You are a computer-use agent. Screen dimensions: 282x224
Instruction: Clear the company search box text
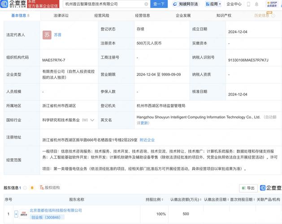coord(146,4)
